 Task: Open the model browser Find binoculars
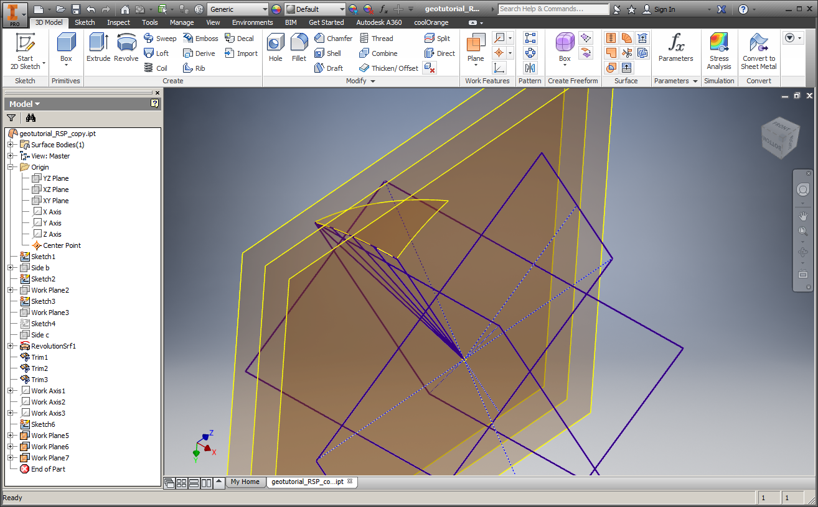tap(31, 118)
